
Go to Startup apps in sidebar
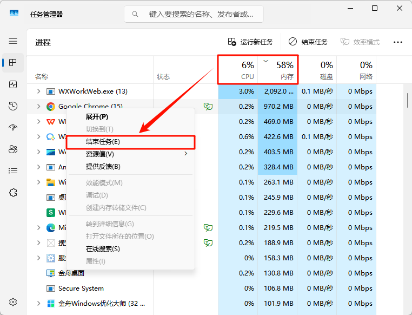pos(13,128)
